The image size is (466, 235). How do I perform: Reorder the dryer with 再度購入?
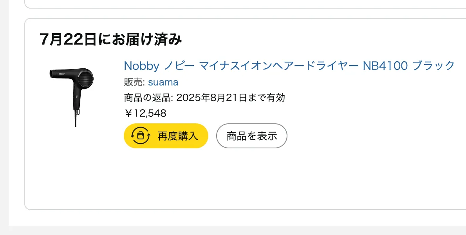166,135
